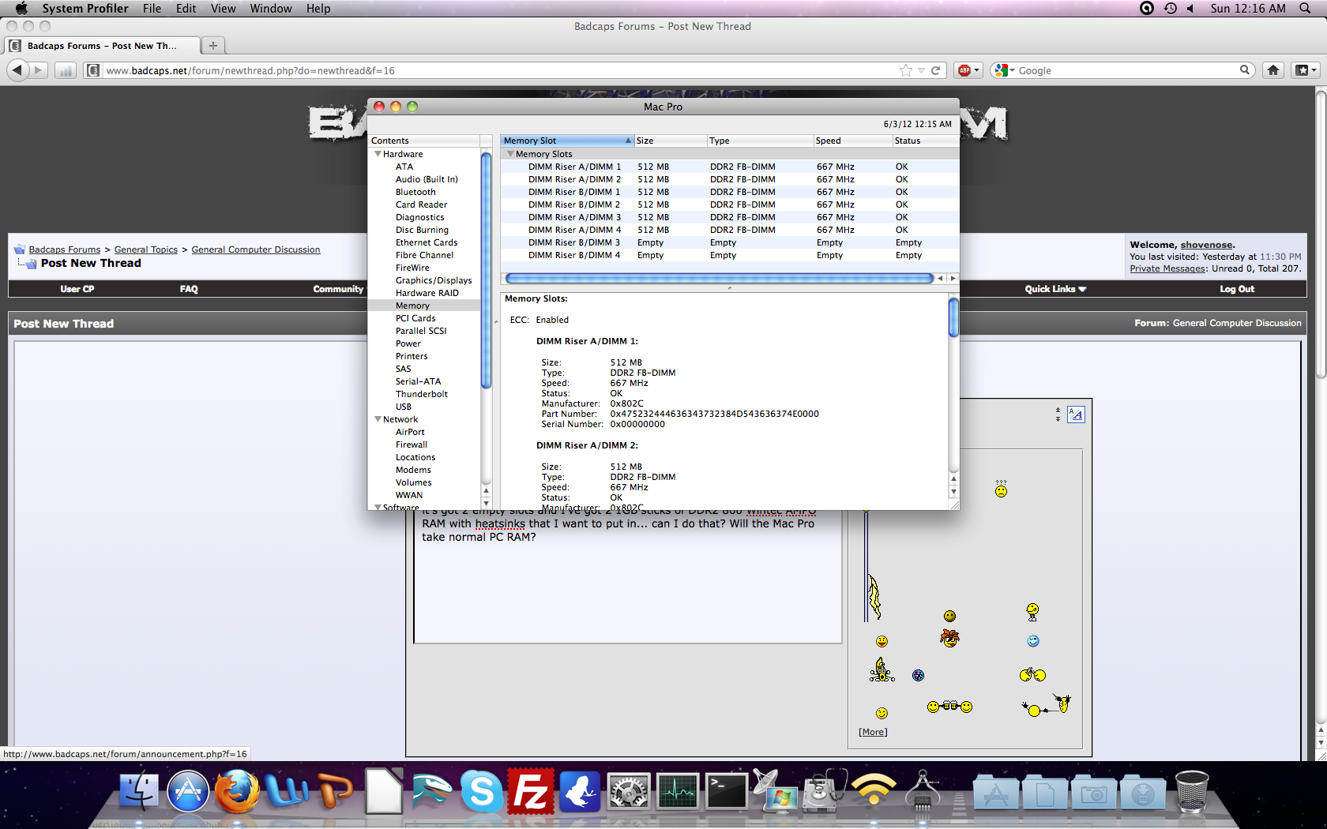
Task: Click the switch editor mode A/A icon
Action: click(1076, 414)
